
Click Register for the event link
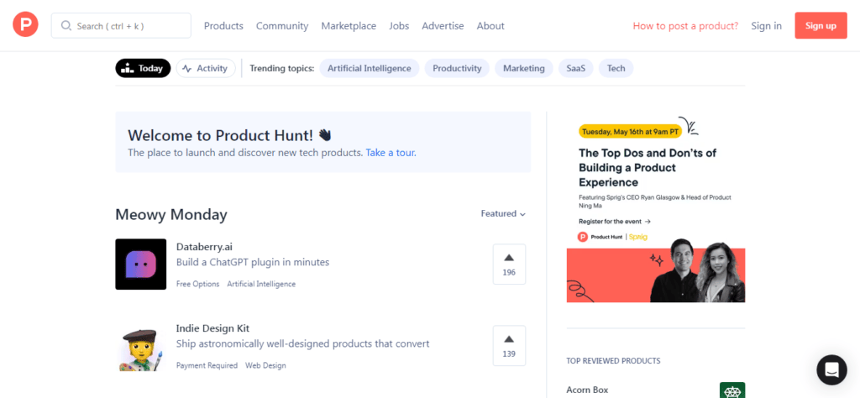pos(614,222)
